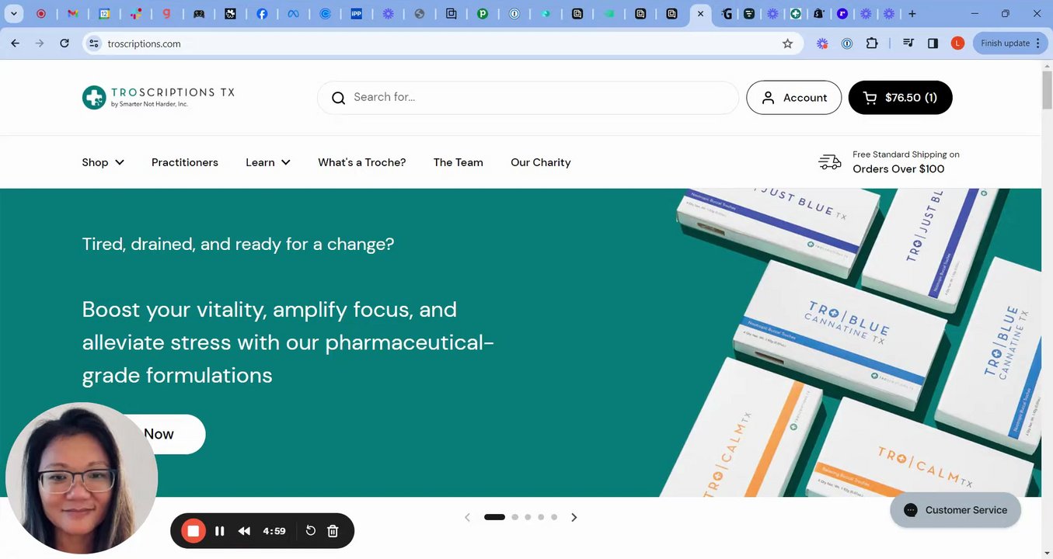Bookmark this page with the star icon
1053x559 pixels.
(787, 43)
